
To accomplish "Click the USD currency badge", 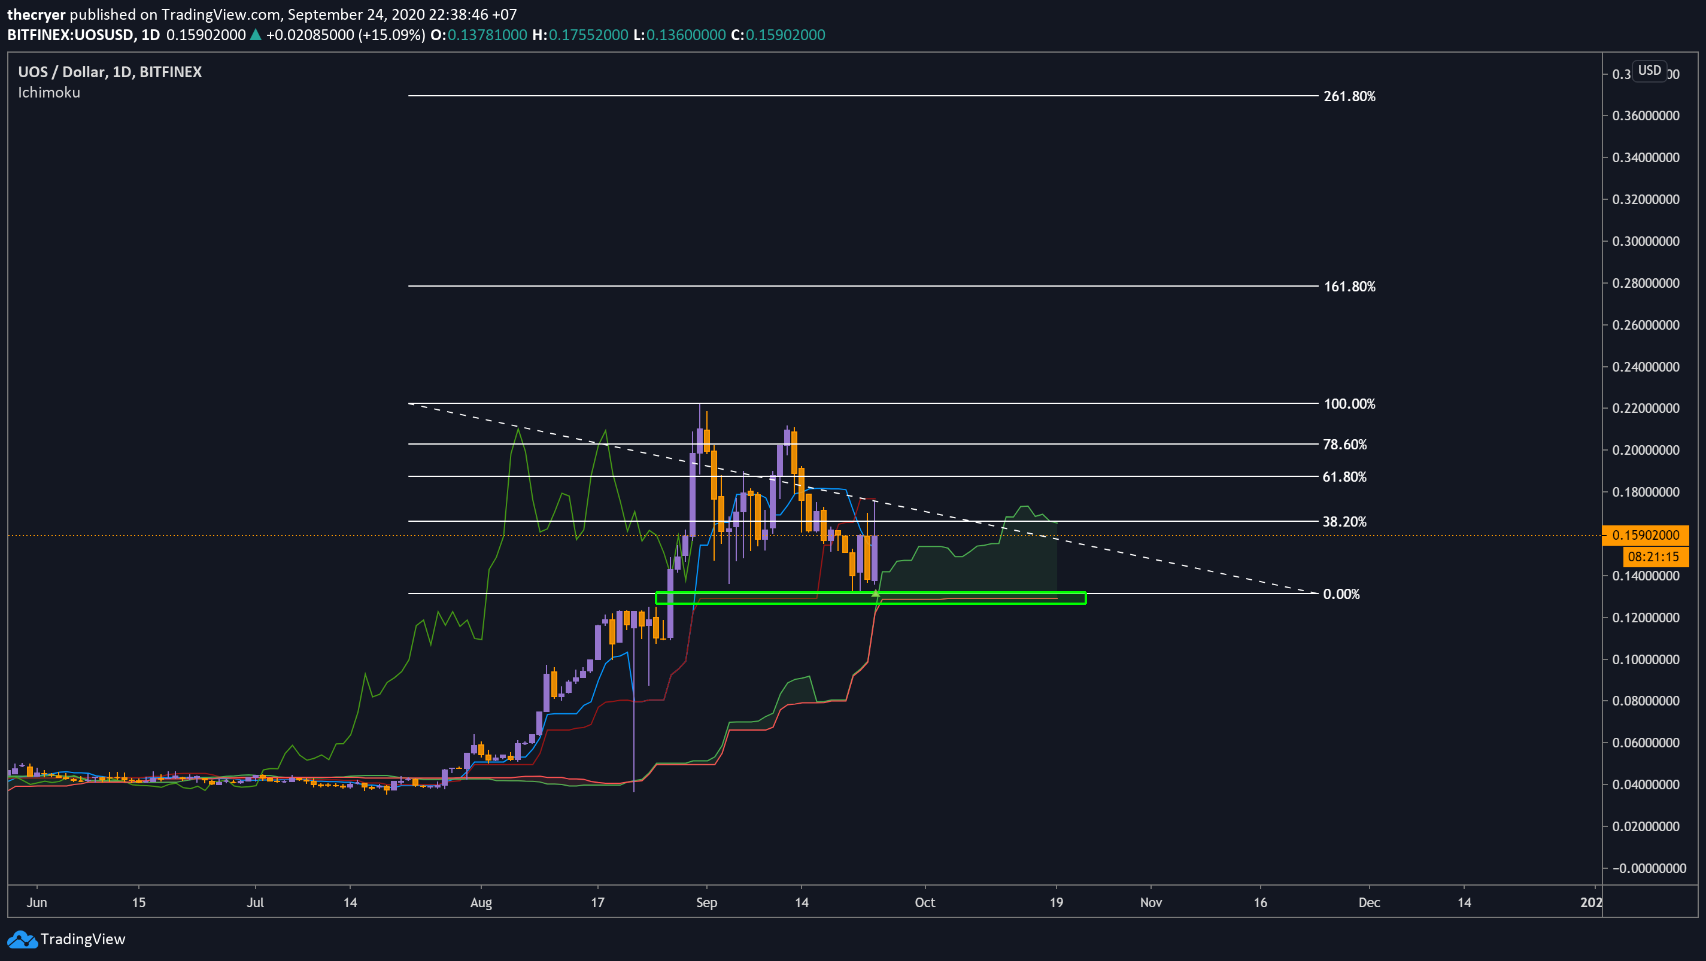I will point(1649,70).
